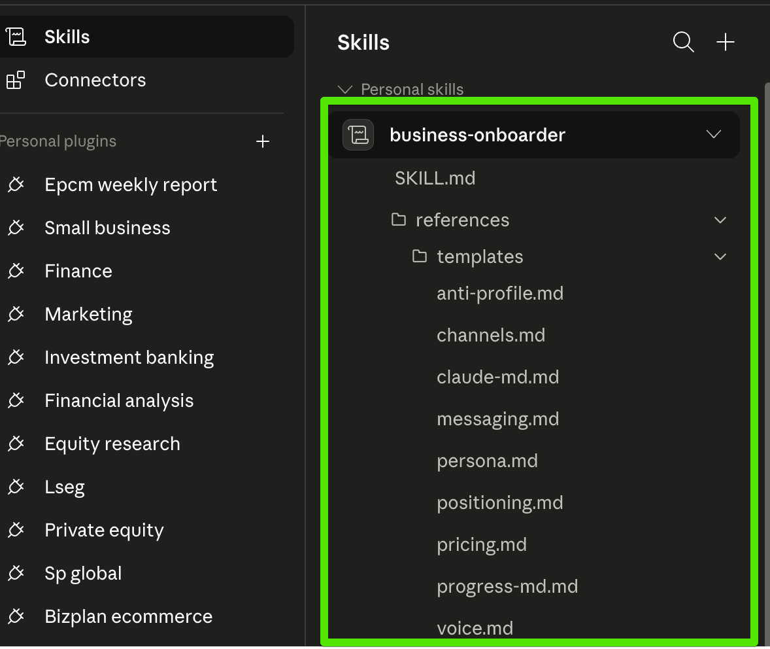Click the plug icon beside Sp global

click(x=16, y=573)
